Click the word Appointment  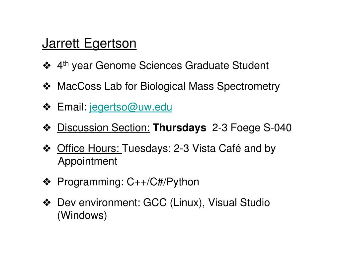tap(88, 162)
